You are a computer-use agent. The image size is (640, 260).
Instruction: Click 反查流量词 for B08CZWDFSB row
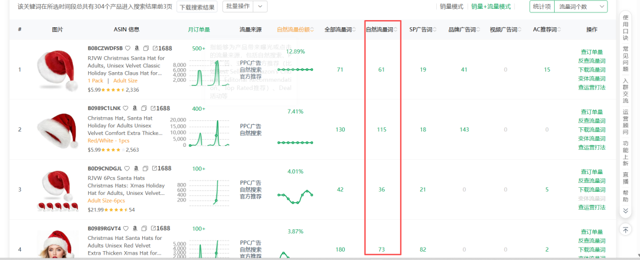[x=592, y=61]
